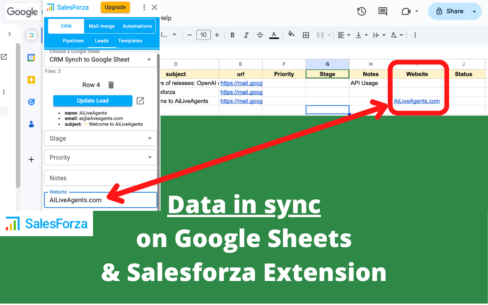488x305 pixels.
Task: Open the Help menu
Action: coord(165,18)
